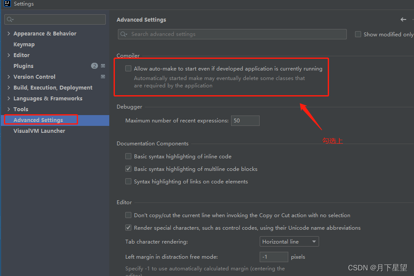Click the sidebar settings search field
Image resolution: width=414 pixels, height=276 pixels.
[55, 19]
